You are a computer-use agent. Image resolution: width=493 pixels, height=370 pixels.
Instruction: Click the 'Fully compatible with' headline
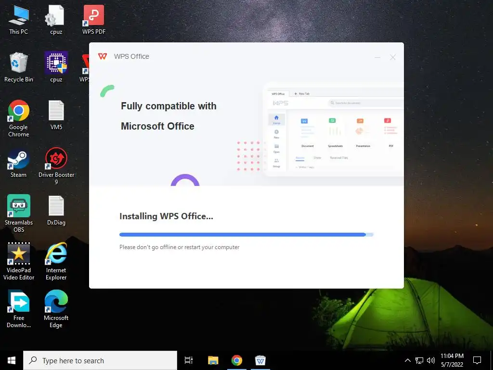(x=169, y=106)
